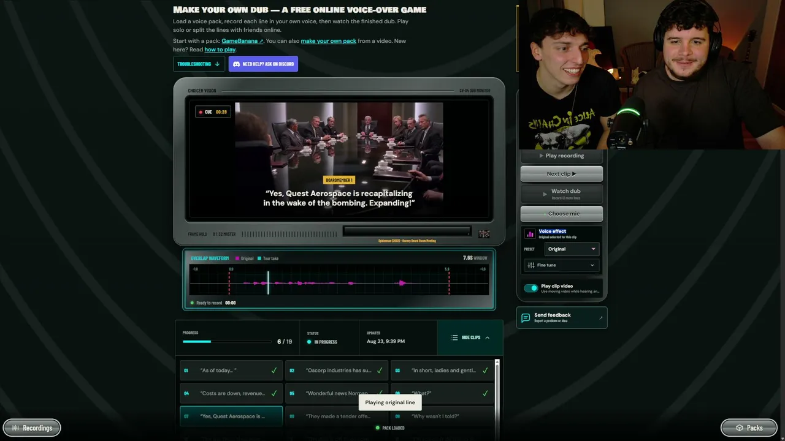The width and height of the screenshot is (785, 441).
Task: Click the small thumbnail icon beside the monitor slot
Action: coord(484,234)
